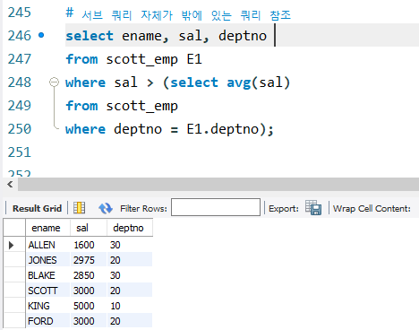
Task: Select the ALLEN cell
Action: 47,245
